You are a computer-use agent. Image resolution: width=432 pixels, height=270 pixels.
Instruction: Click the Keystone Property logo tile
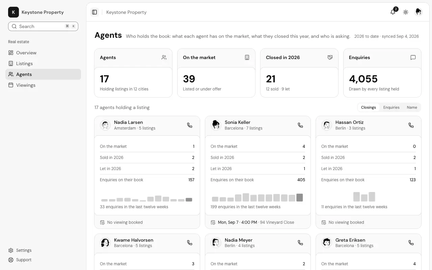tap(13, 12)
